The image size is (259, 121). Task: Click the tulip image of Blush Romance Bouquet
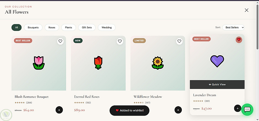click(x=39, y=63)
